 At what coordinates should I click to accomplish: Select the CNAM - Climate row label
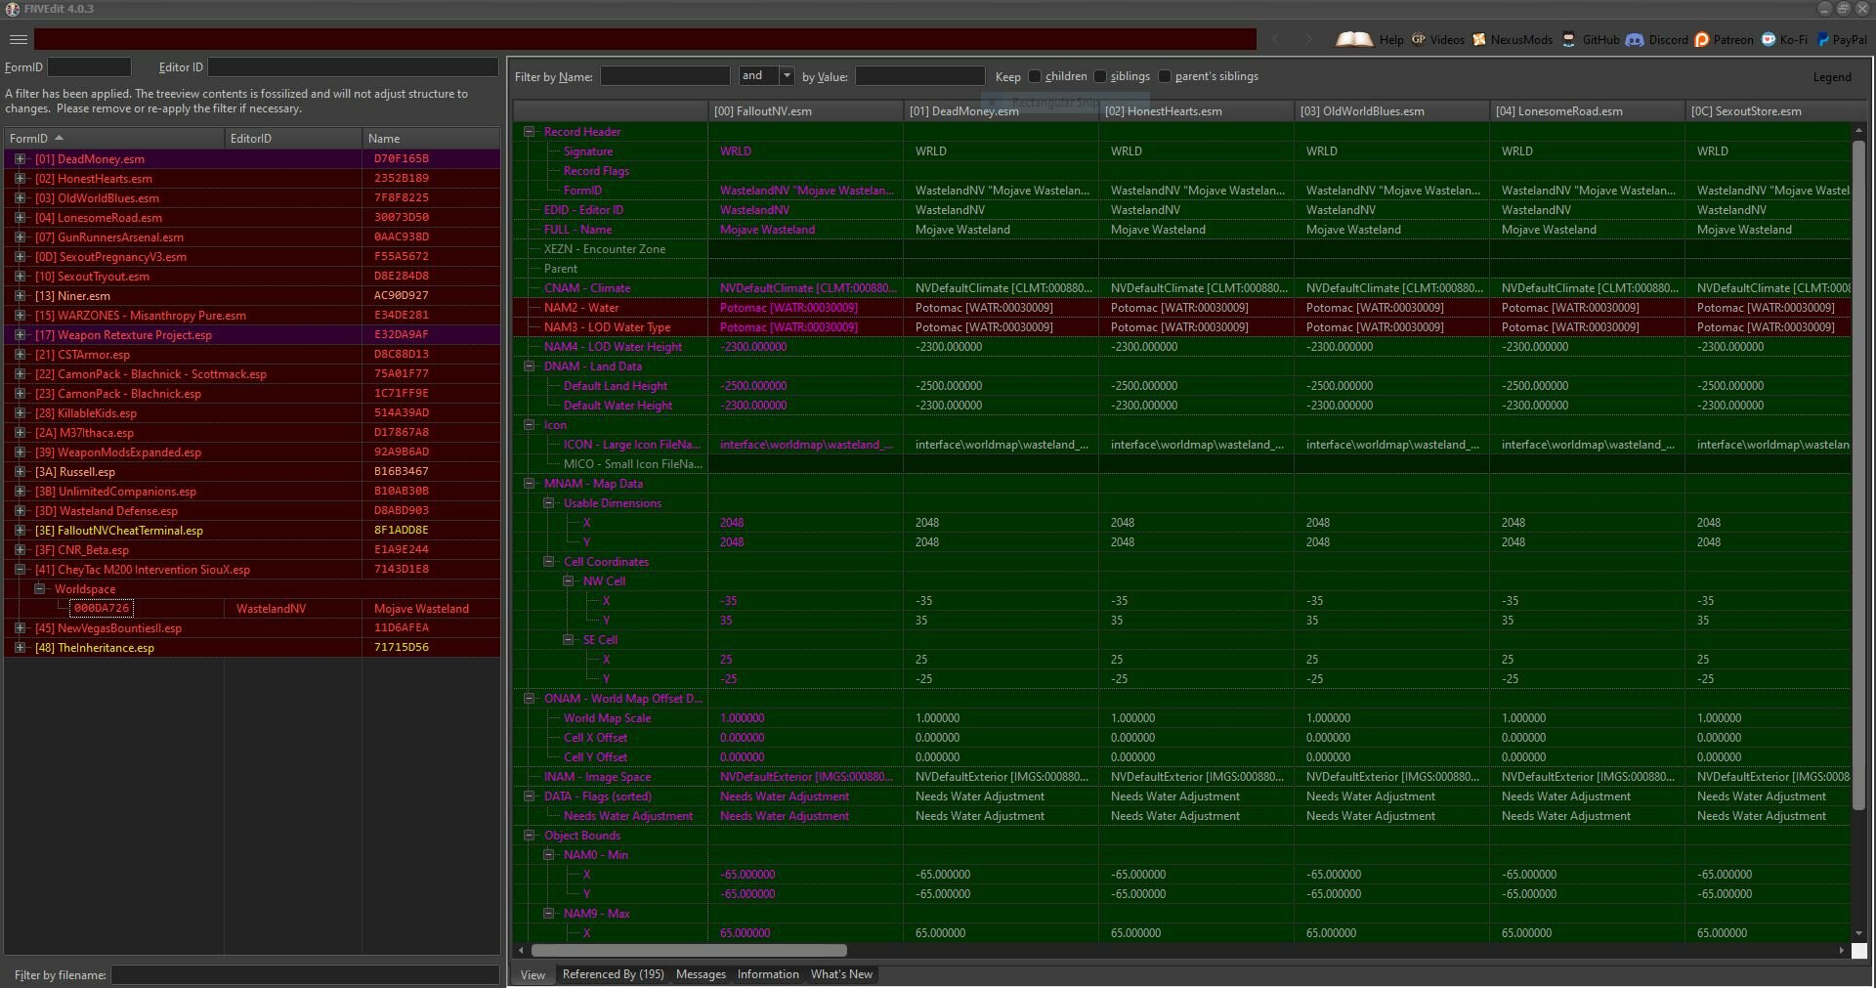587,287
